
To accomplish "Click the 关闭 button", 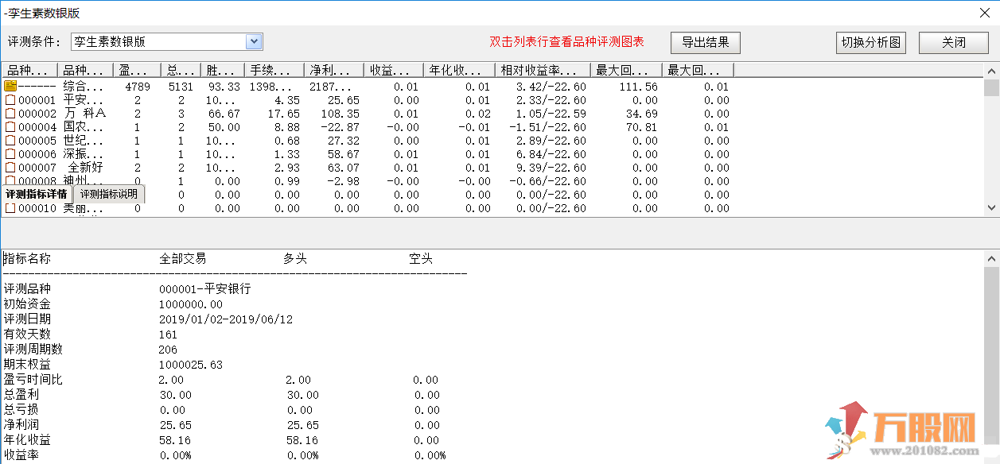I will (953, 42).
